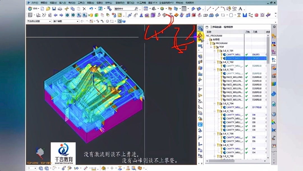Screen dimensions: 303x171
Task: Click the gear settings icon above the resource bar
Action: [x=274, y=27]
